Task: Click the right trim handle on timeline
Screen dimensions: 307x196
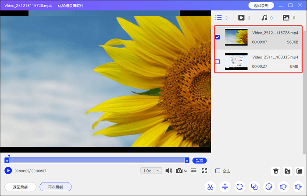Action: click(x=187, y=160)
